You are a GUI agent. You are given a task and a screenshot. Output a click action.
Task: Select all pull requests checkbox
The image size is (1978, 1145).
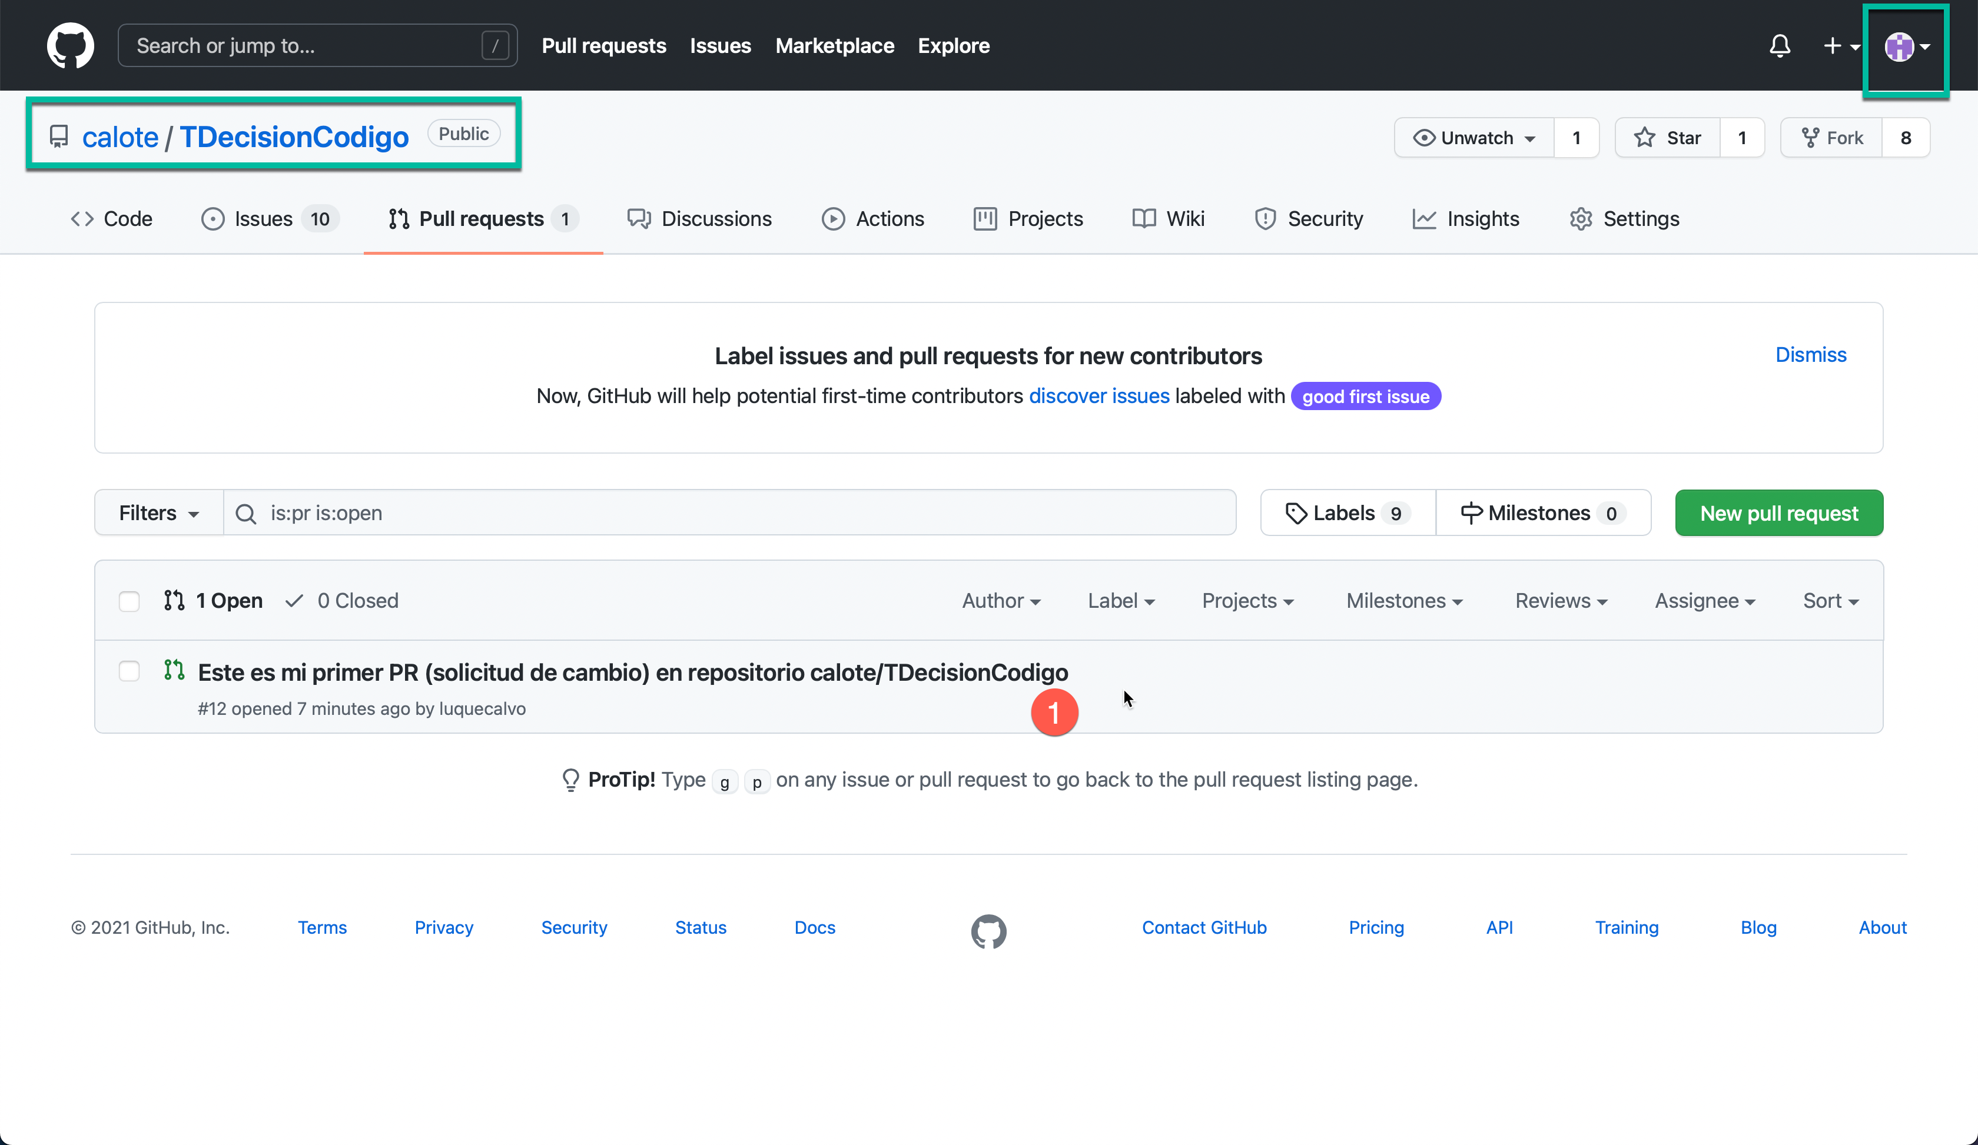point(129,601)
